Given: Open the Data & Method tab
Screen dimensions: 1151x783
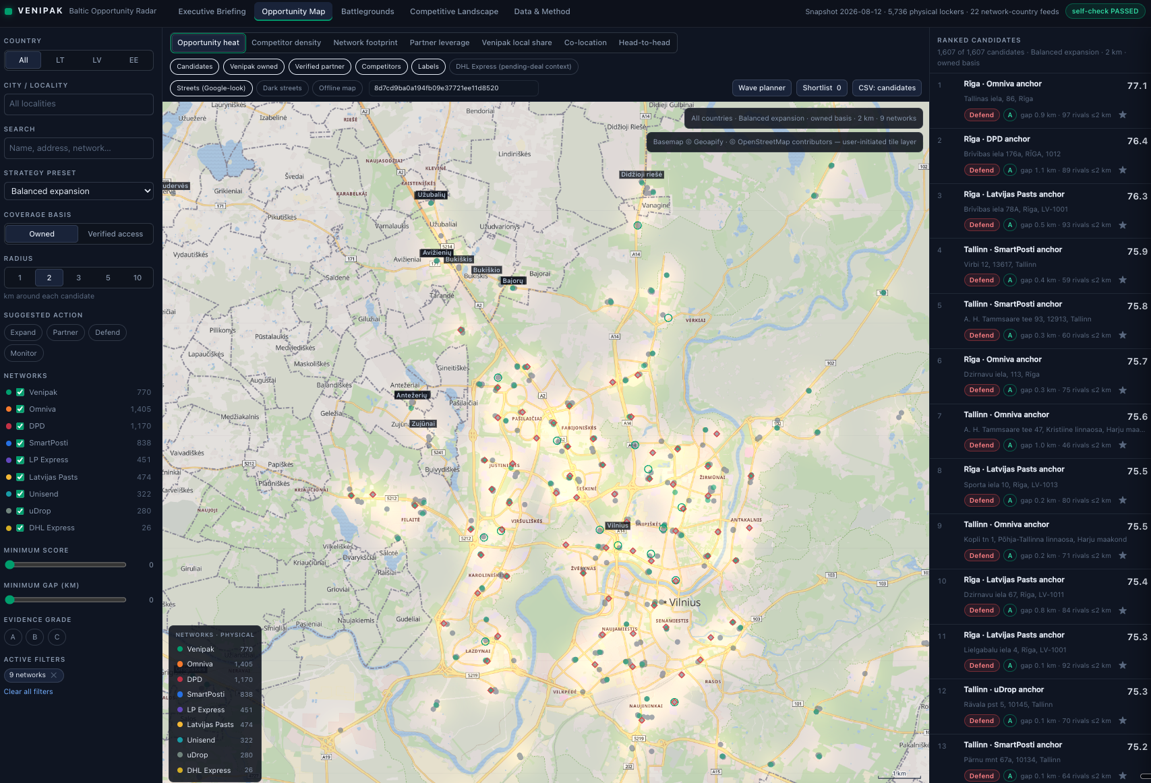Looking at the screenshot, I should coord(542,11).
